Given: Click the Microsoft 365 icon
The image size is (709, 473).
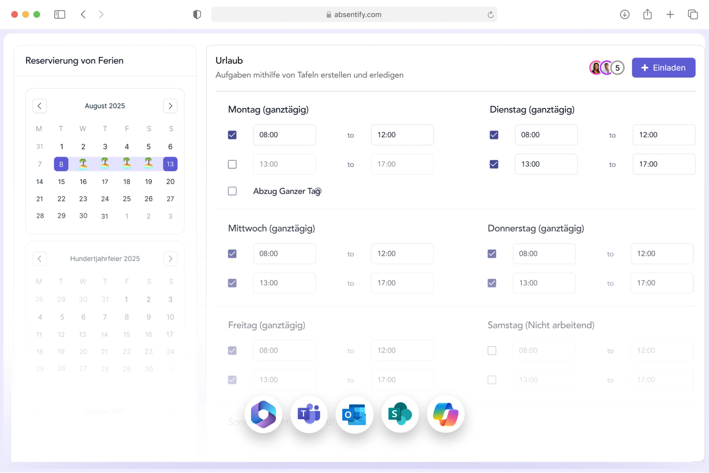Looking at the screenshot, I should click(x=263, y=414).
